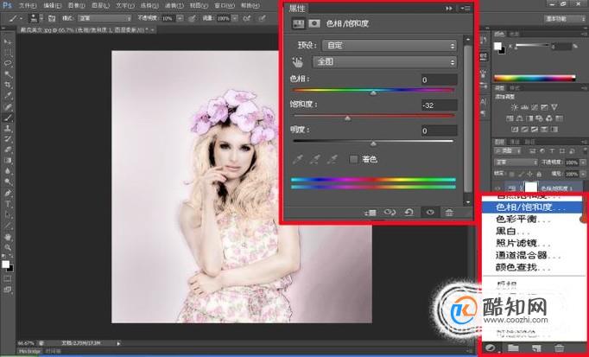
Task: Open the 滤镜 menu
Action: tap(174, 5)
